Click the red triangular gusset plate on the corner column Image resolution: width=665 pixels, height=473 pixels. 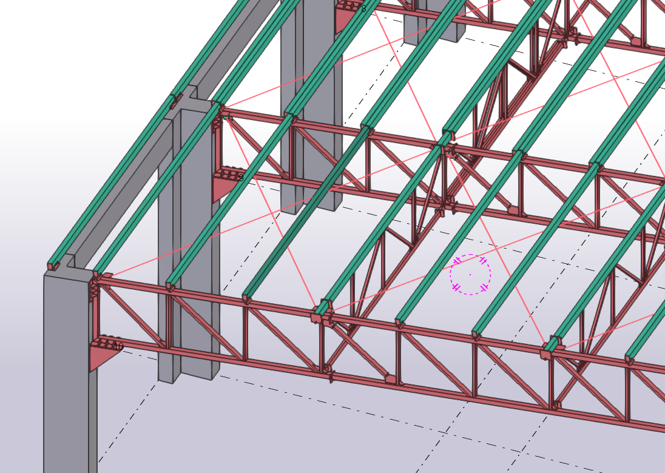[x=103, y=358]
